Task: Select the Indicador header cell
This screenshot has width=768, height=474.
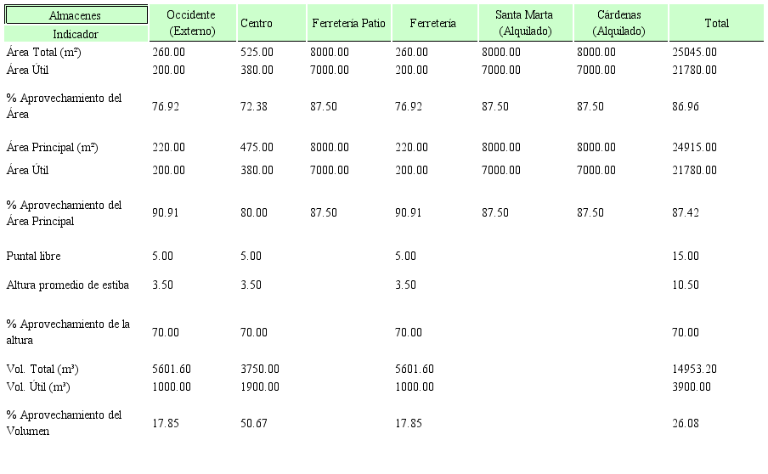Action: click(75, 34)
